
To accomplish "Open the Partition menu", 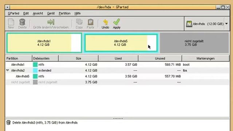I will [x=64, y=13].
